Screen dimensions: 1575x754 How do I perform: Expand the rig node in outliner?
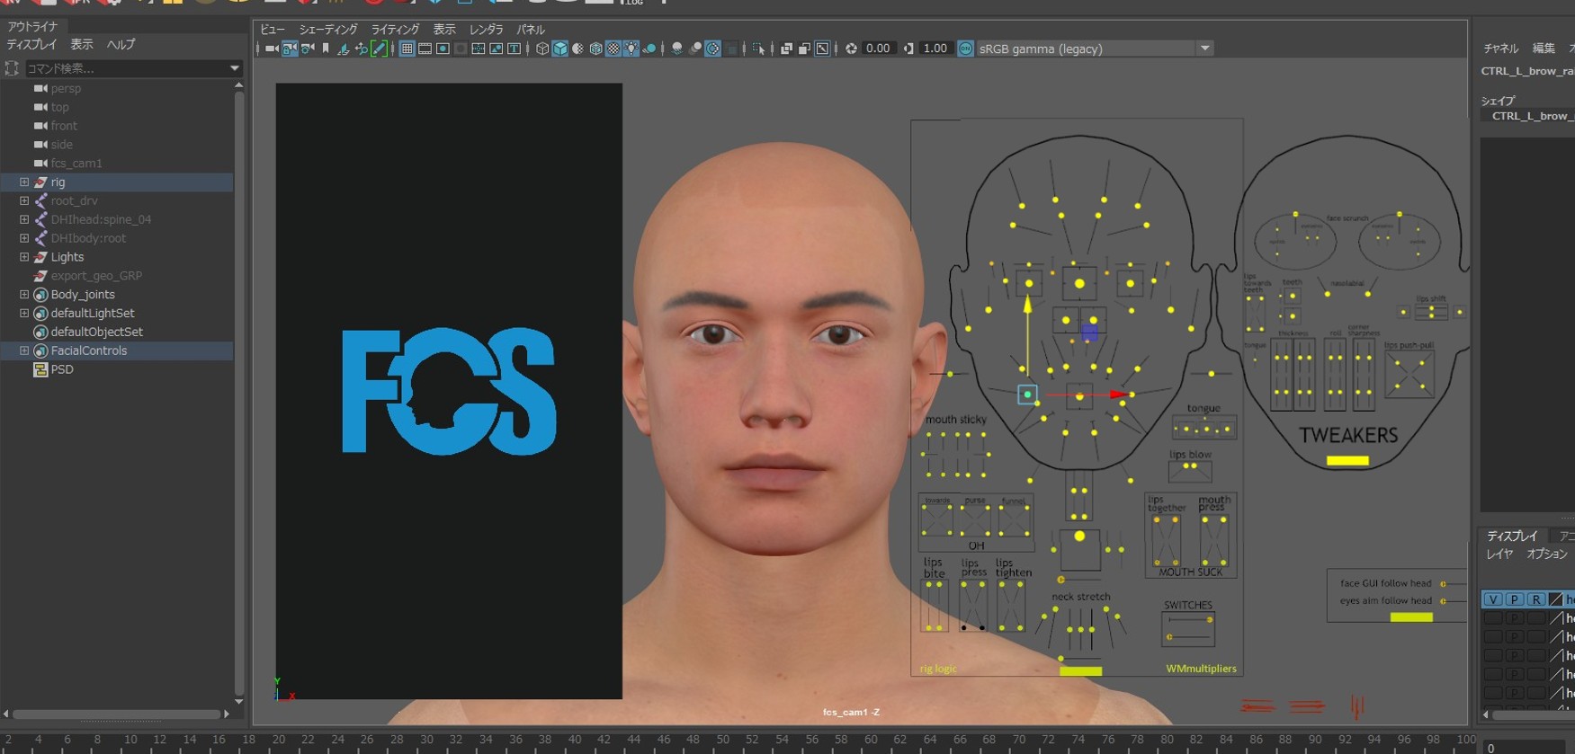pos(24,182)
